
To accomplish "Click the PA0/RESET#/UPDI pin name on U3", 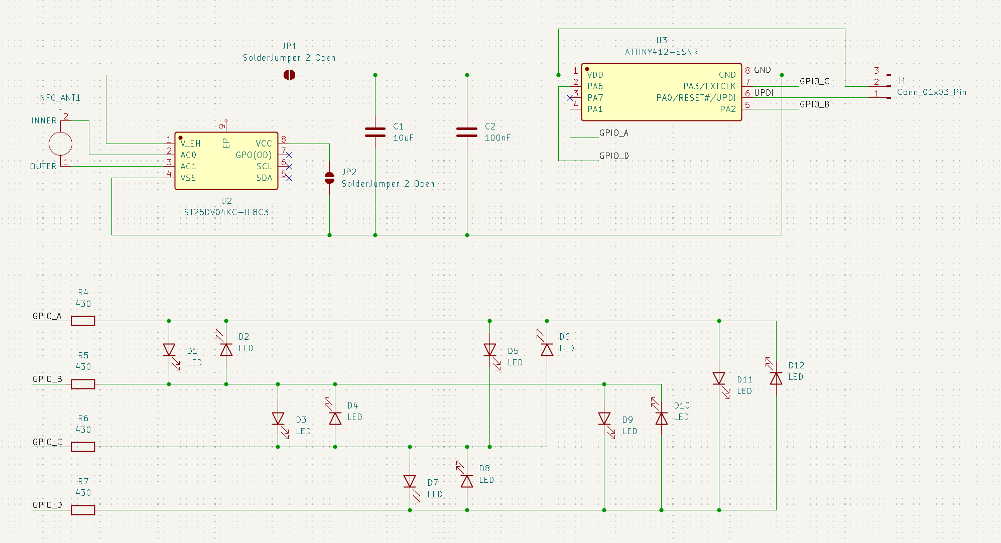I will pos(696,98).
